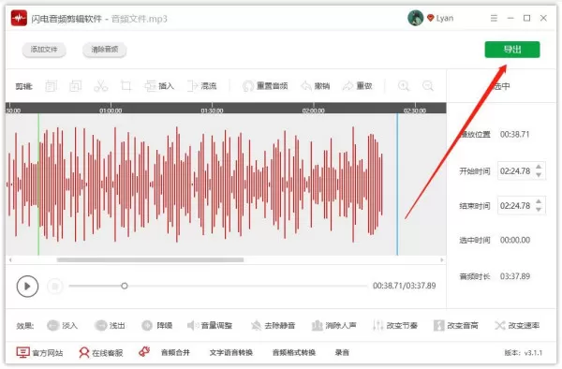Click the 00:38.71/03:37.89 time readout
Screen dimensions: 562x369
coord(405,286)
